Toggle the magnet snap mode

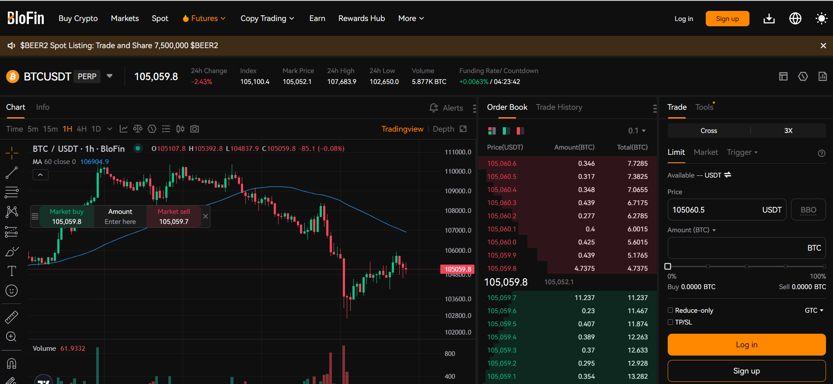(12, 363)
